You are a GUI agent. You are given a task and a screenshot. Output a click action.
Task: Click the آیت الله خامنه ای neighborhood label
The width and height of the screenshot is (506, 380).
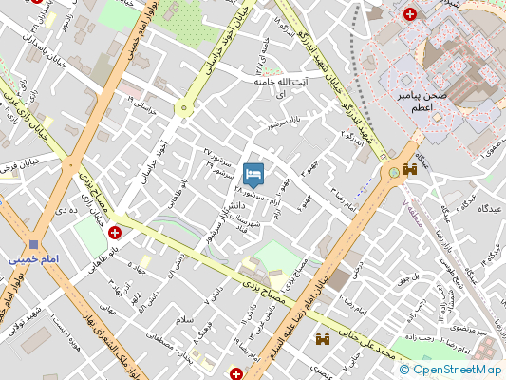tap(281, 87)
